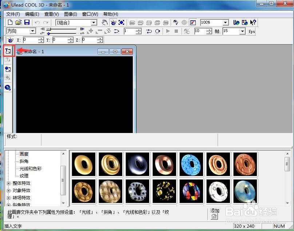This screenshot has width=294, height=231.
Task: Click the Redo arrow icon
Action: [x=45, y=23]
